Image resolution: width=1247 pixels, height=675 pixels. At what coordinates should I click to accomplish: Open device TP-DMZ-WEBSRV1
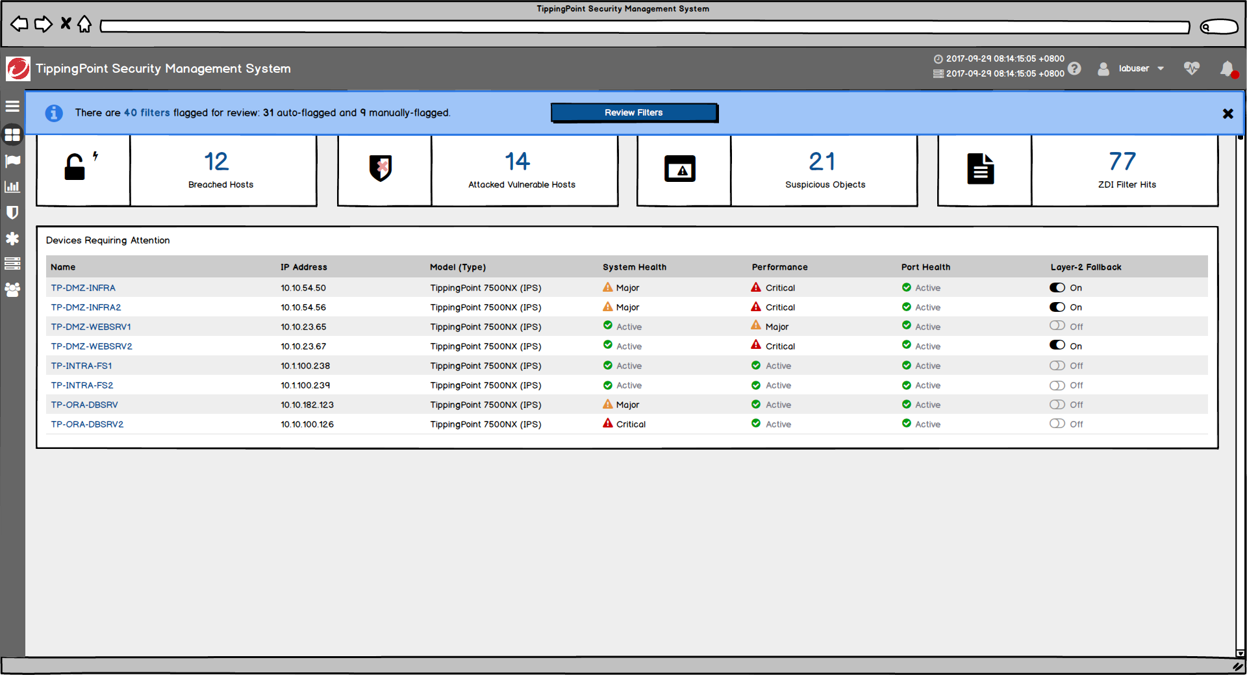click(x=91, y=327)
